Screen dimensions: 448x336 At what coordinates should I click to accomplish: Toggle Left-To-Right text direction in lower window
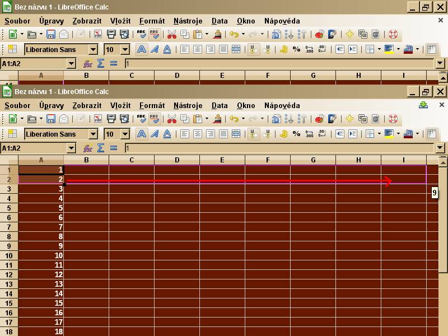pyautogui.click(x=253, y=134)
